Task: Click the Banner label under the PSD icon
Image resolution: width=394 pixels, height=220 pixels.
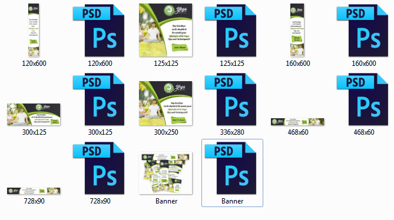Action: click(x=232, y=201)
